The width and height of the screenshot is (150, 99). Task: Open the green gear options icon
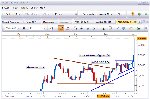click(146, 14)
